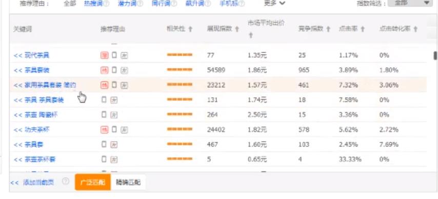Screen dimensions: 438x199
Task: Open the 指数筛选 全部 dropdown
Action: click(x=410, y=3)
